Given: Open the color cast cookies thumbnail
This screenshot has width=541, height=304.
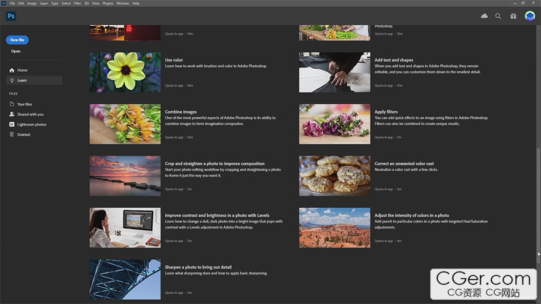Looking at the screenshot, I should point(334,176).
